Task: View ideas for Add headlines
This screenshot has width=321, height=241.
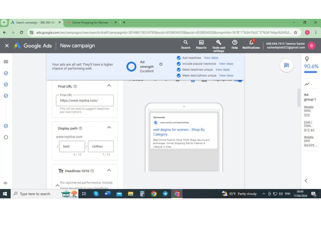Action: point(211,58)
